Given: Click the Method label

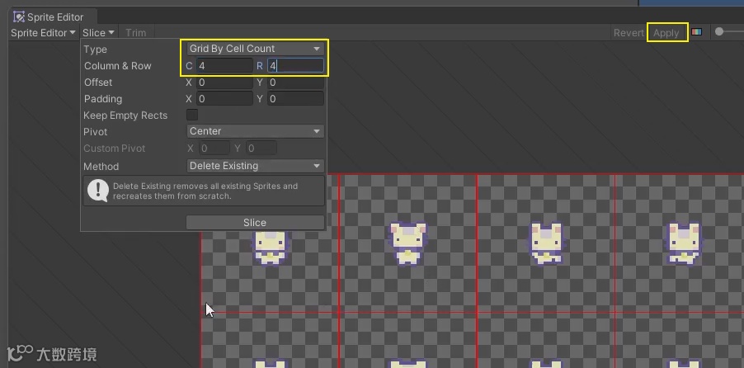Looking at the screenshot, I should pyautogui.click(x=101, y=167).
